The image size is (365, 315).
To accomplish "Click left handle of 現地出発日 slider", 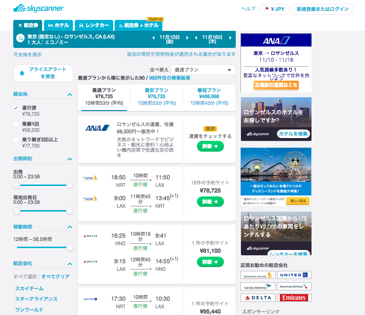I will [17, 211].
